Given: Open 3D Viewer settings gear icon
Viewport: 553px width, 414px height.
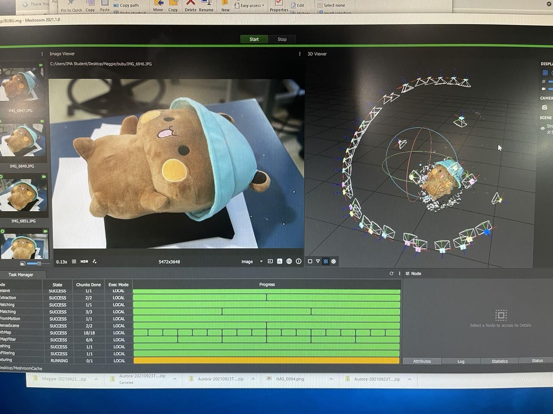Looking at the screenshot, I should 333,261.
